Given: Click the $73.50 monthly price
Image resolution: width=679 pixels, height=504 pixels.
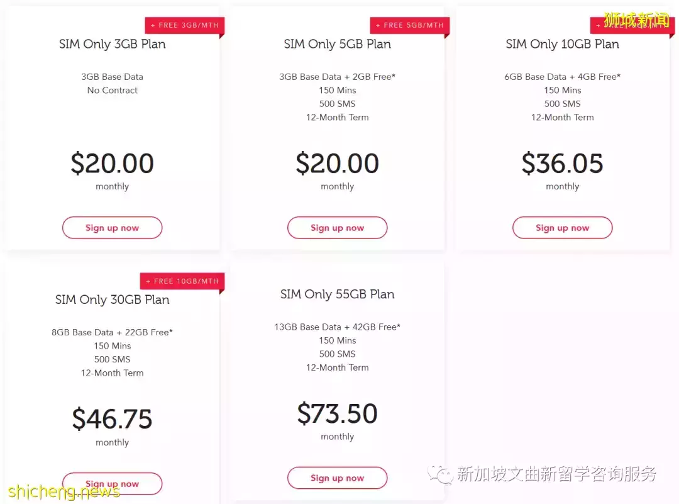Looking at the screenshot, I should (338, 413).
